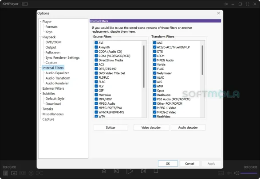Click the Video decoder button
Image resolution: width=260 pixels, height=179 pixels.
point(151,127)
